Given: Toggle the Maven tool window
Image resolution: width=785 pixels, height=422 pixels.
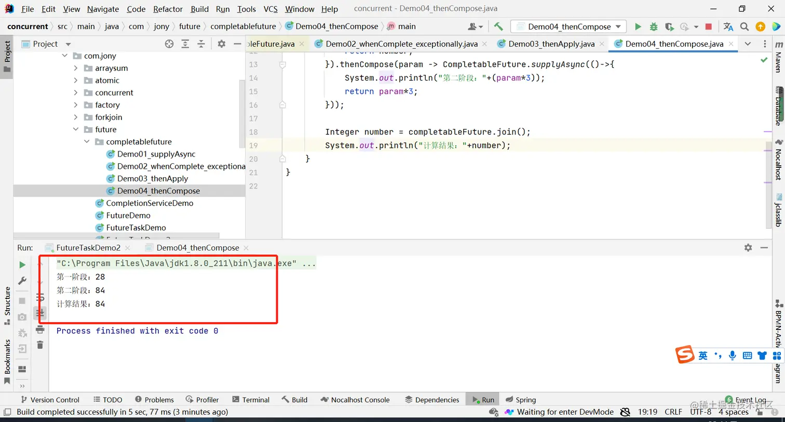Looking at the screenshot, I should tap(778, 58).
